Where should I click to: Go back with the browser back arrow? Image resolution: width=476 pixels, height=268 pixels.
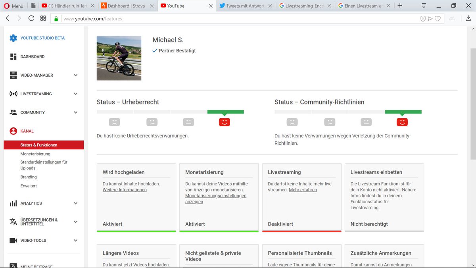coord(8,19)
